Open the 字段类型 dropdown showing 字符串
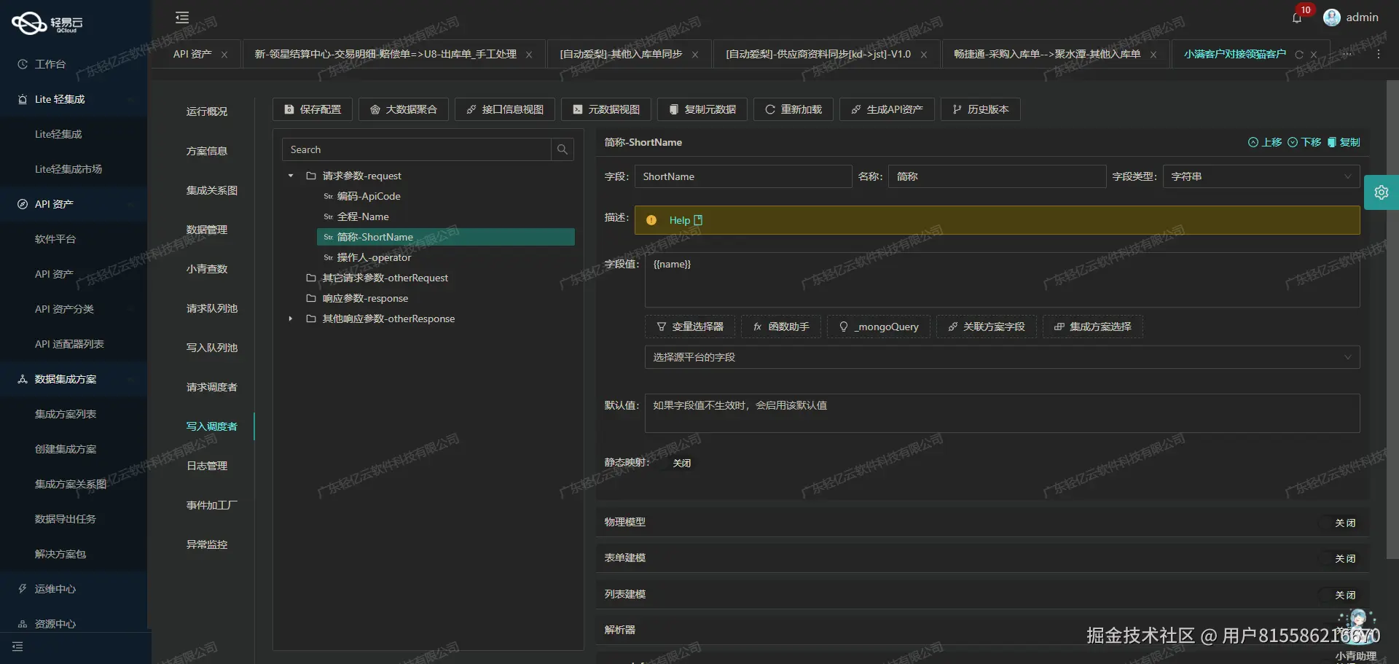Viewport: 1399px width, 664px height. tap(1260, 176)
